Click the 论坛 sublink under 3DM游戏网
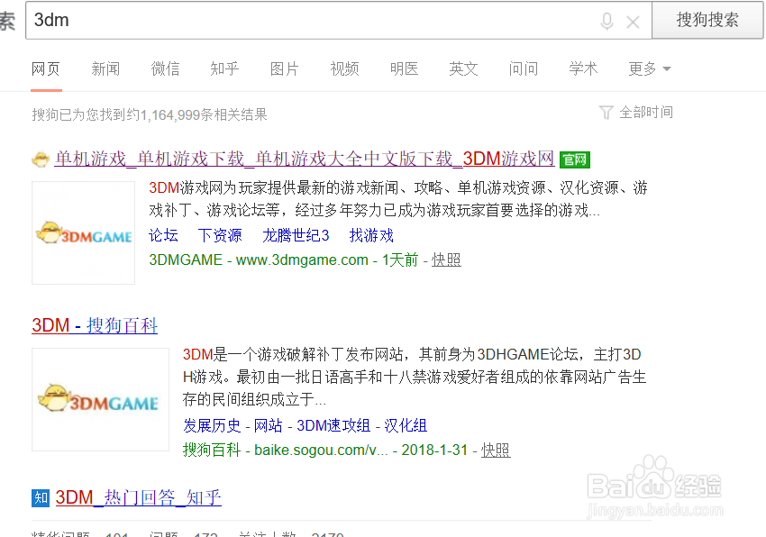The width and height of the screenshot is (766, 537). click(162, 235)
